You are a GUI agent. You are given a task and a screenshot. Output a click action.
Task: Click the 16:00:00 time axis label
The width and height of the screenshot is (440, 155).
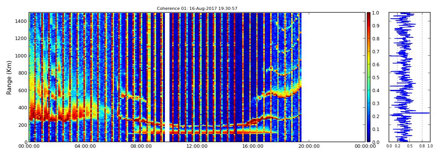253,146
